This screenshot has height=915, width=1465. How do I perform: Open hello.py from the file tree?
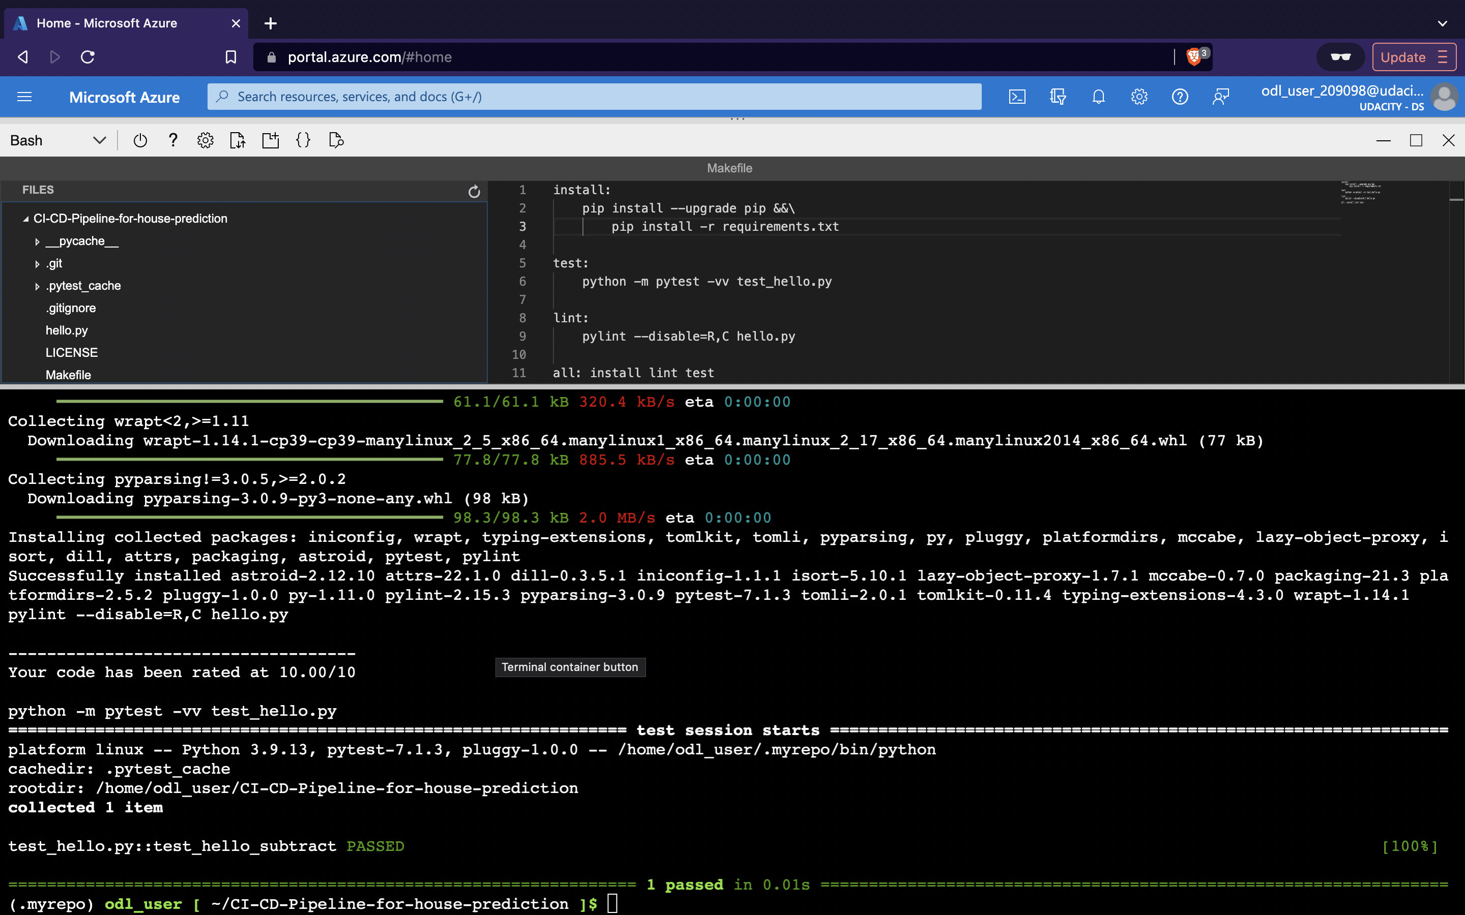click(67, 330)
